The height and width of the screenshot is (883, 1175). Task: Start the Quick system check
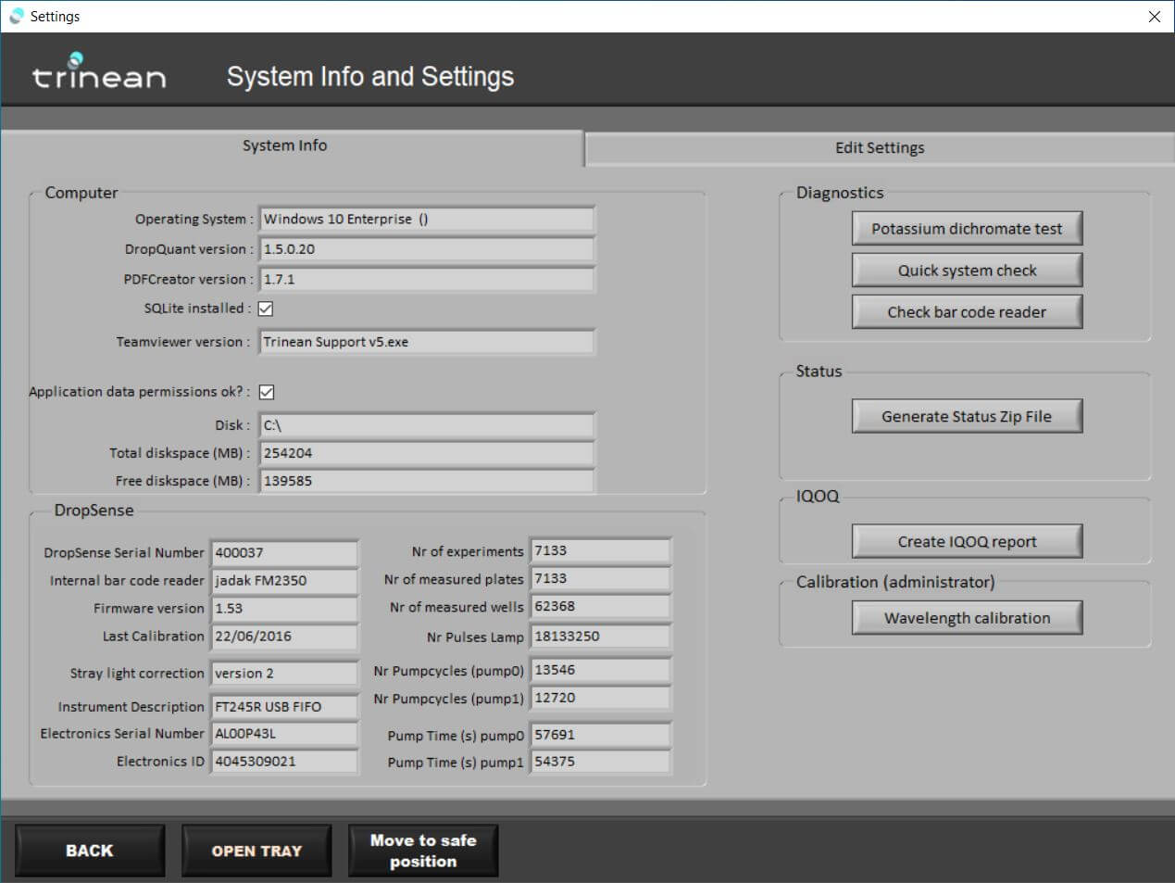click(x=966, y=271)
